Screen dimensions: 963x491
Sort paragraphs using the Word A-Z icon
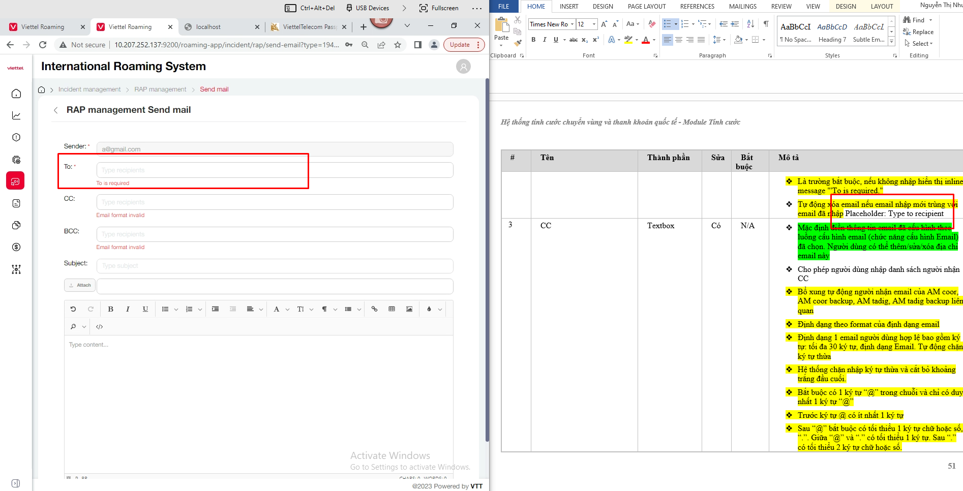(750, 24)
